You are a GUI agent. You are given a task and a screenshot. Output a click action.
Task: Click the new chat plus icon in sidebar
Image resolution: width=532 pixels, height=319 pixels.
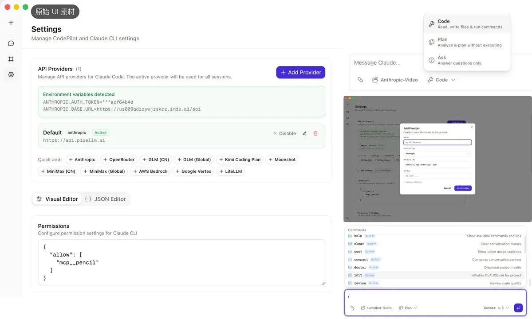click(11, 23)
